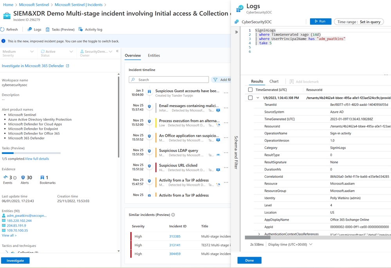
Task: Click the Logs panel header icon
Action: [x=240, y=9]
